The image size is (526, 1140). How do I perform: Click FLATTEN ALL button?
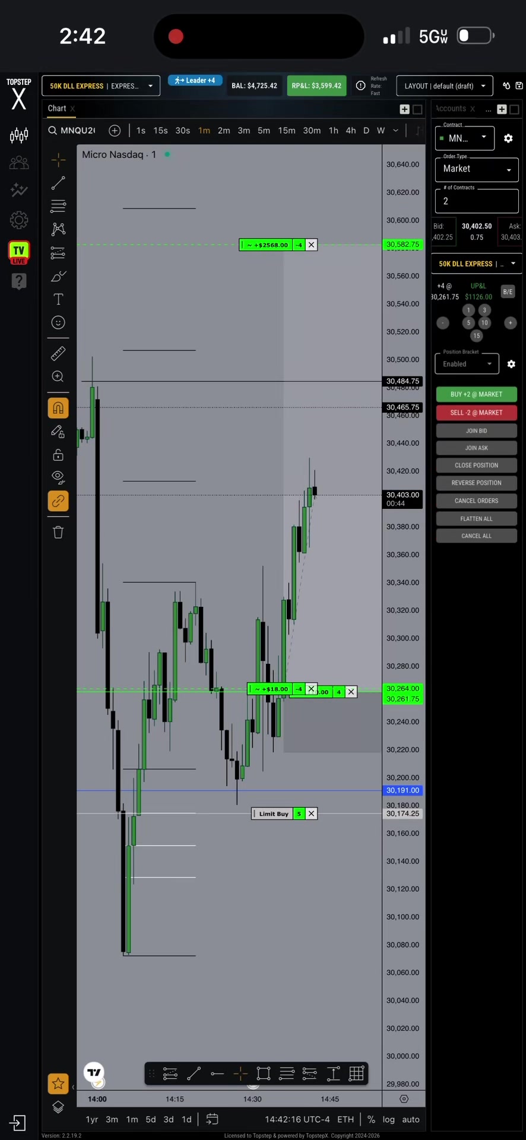(x=476, y=519)
